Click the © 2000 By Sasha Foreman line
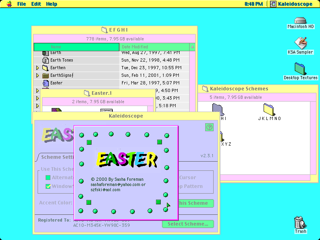 (117, 179)
